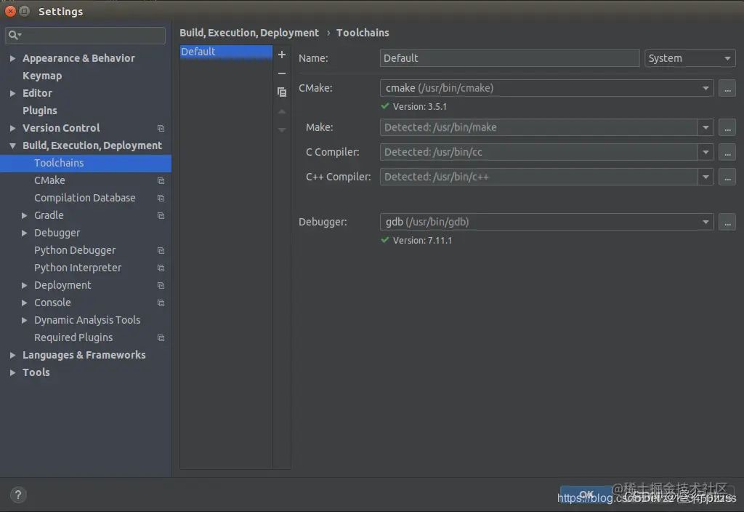Move toolchain down with the down arrow
This screenshot has width=744, height=512.
282,129
